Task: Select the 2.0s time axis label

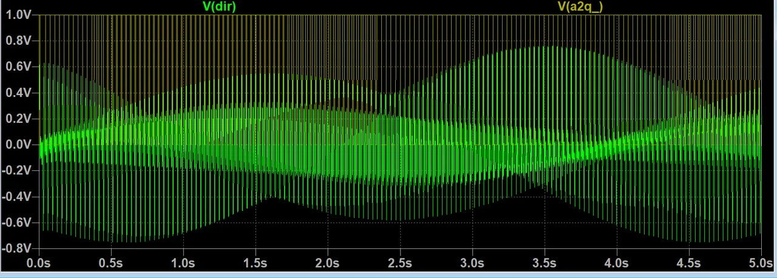Action: [328, 263]
